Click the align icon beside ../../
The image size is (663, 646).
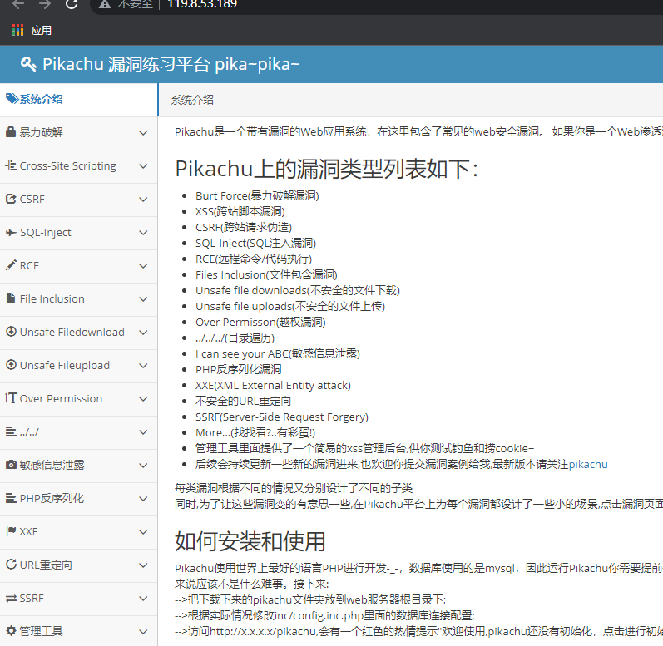point(11,431)
